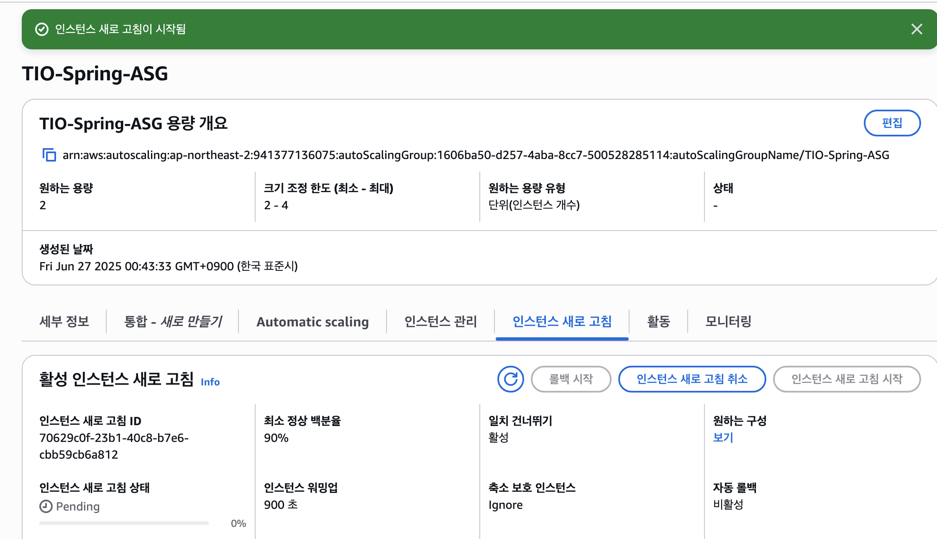Switch to the 활동 tab
Screen dimensions: 937x539
point(658,321)
